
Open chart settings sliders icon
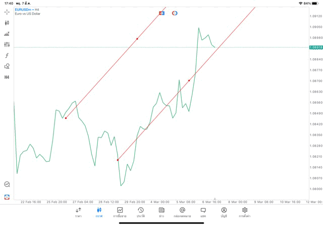click(x=7, y=45)
